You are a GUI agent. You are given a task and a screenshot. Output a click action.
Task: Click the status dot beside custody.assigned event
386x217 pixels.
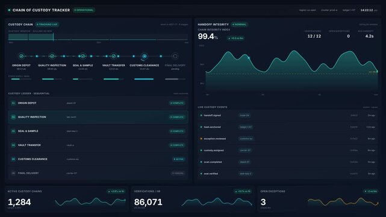click(x=201, y=150)
